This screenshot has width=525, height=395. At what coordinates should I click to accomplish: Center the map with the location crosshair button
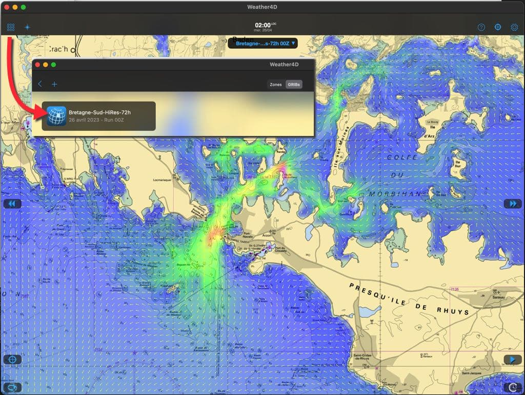pyautogui.click(x=12, y=360)
